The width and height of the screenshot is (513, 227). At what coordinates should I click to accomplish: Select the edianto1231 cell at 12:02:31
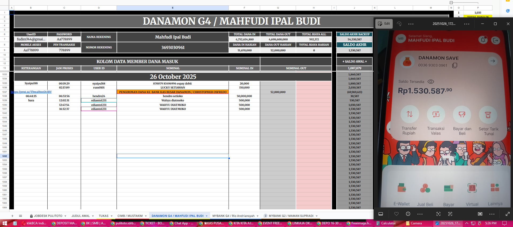pyautogui.click(x=99, y=100)
